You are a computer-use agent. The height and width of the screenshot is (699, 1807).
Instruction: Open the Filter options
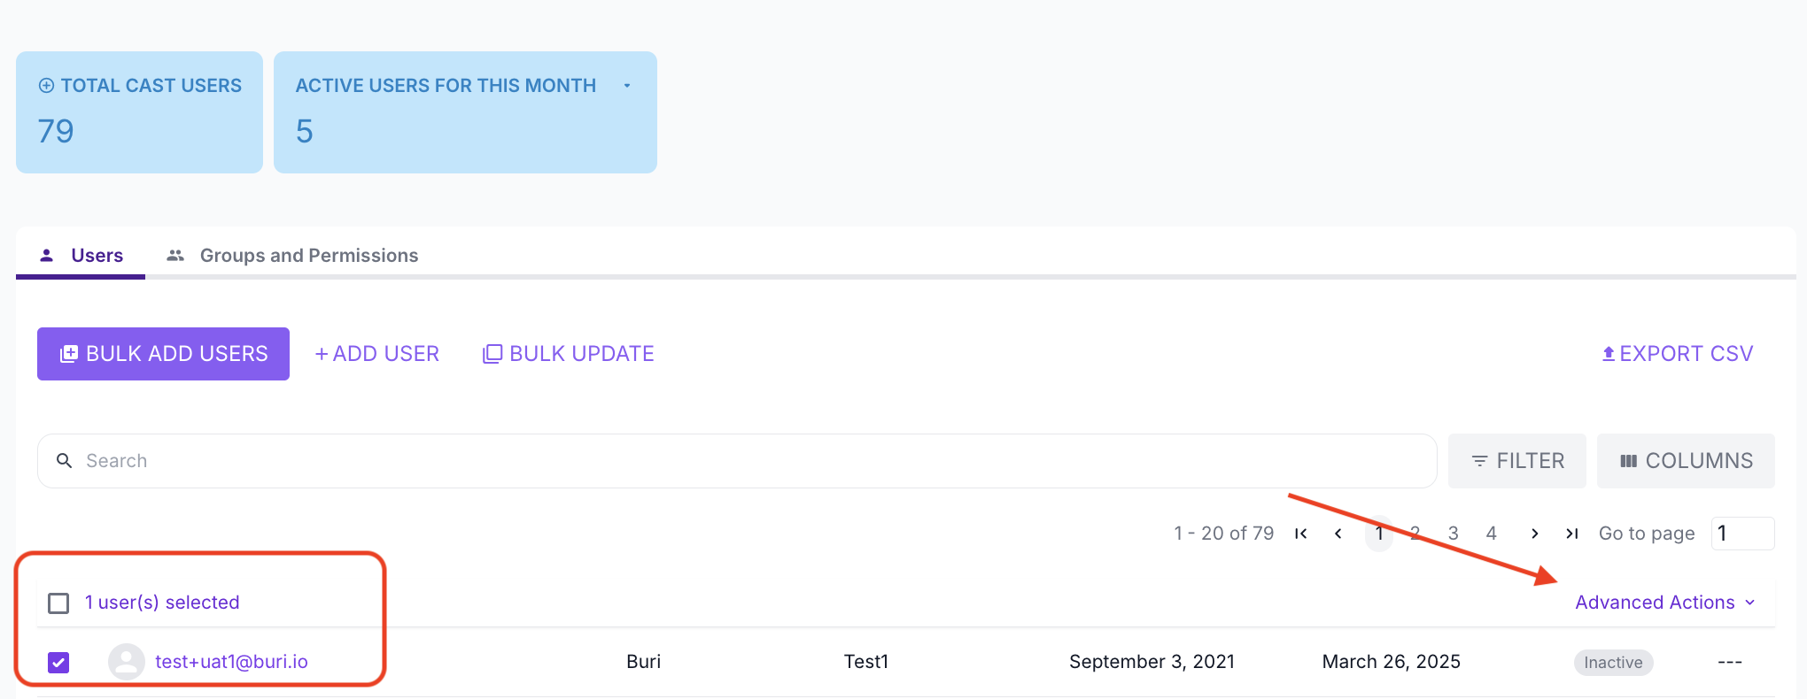pos(1516,461)
